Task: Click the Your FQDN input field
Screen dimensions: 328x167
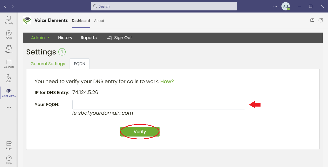Action: click(x=159, y=104)
